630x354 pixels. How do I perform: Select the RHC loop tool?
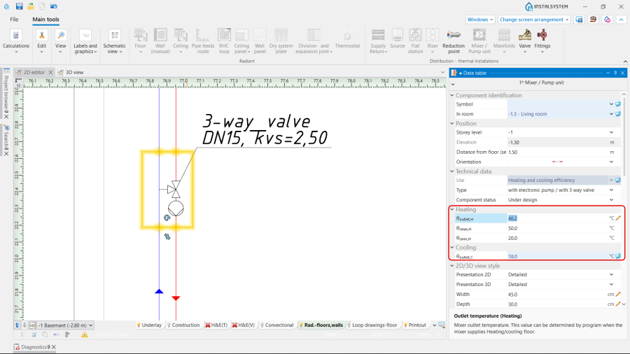coord(224,41)
